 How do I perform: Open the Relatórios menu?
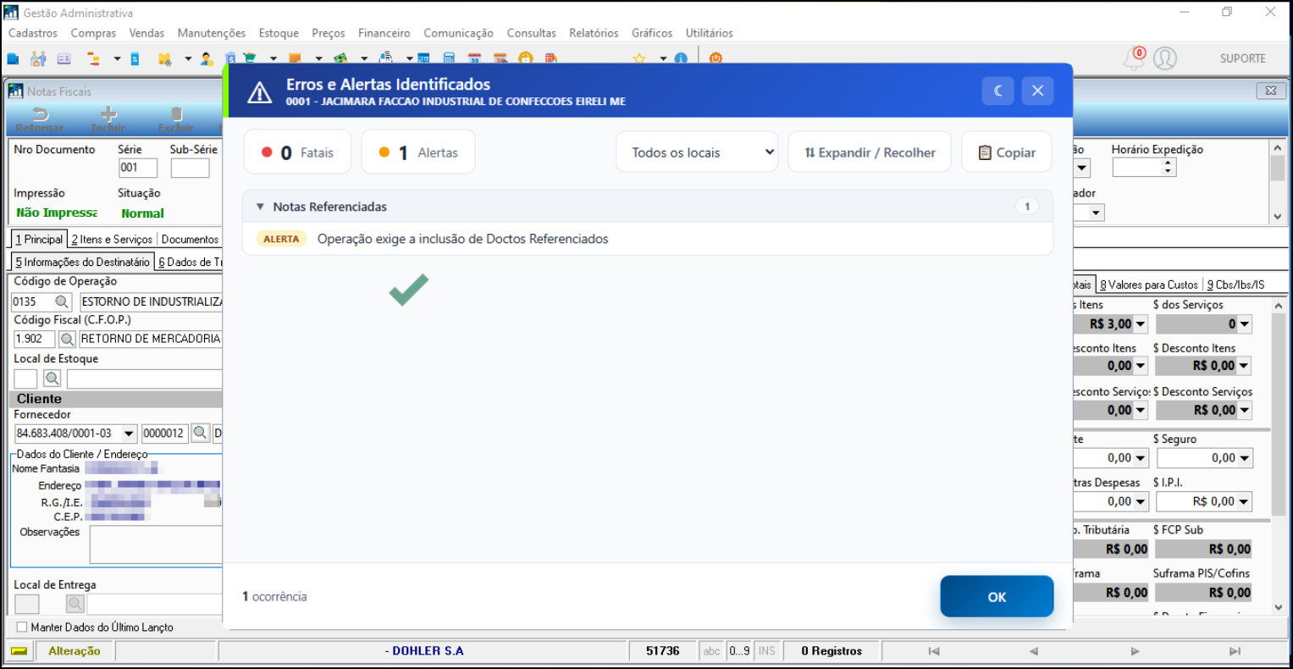pos(594,33)
